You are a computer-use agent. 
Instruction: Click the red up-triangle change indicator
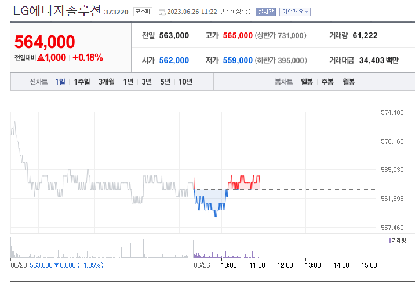click(41, 57)
